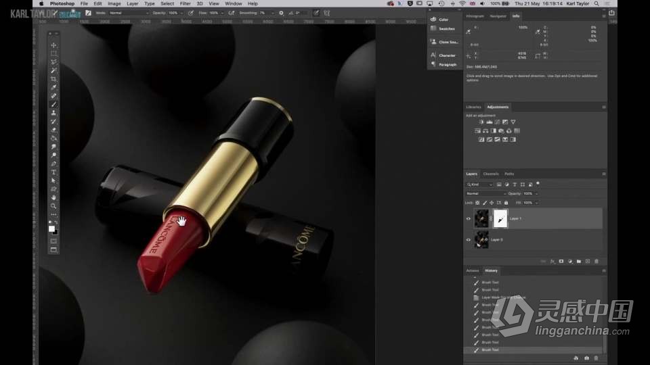Screen dimensions: 650x365
Task: Add a Curves adjustment
Action: tap(497, 122)
